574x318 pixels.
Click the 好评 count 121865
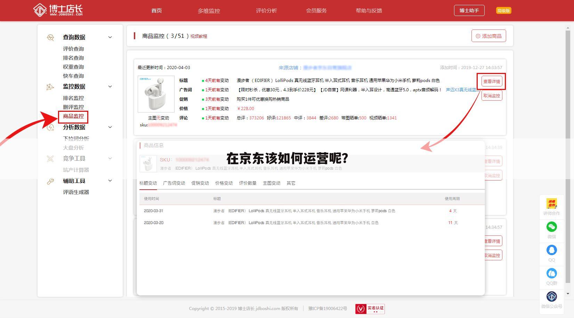pyautogui.click(x=284, y=118)
